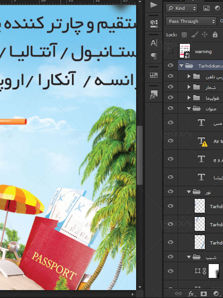The height and width of the screenshot is (298, 223).
Task: Hide the Air t text layer
Action: [x=171, y=141]
